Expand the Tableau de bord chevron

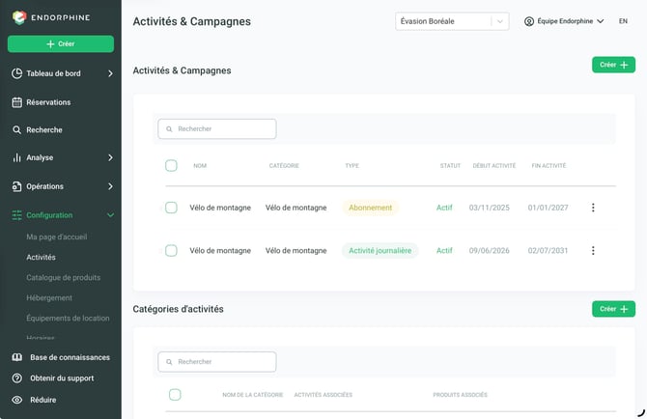click(x=110, y=73)
